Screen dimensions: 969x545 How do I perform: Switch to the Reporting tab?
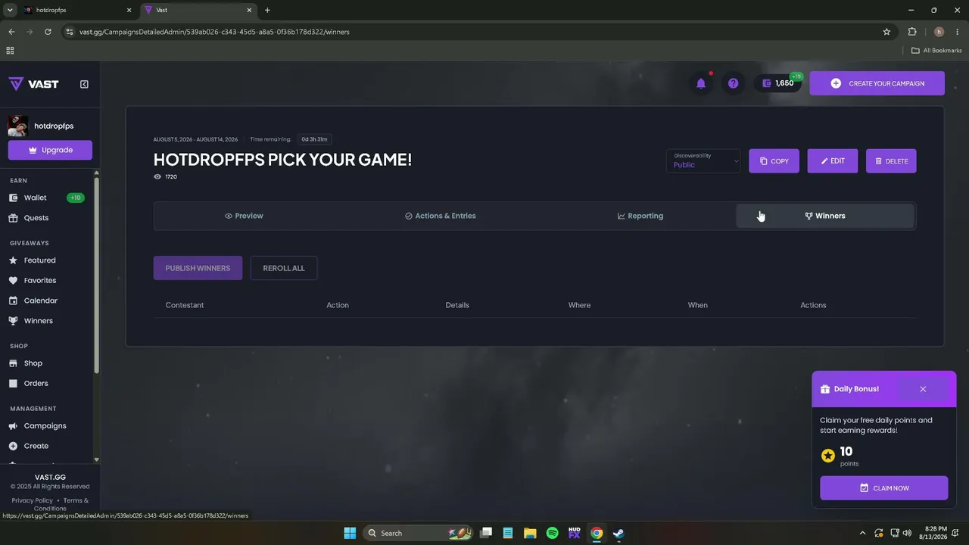[x=640, y=216]
